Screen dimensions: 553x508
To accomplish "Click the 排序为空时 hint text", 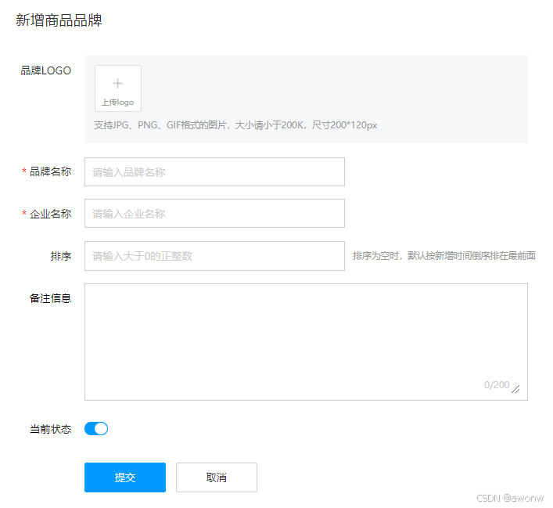I will [x=444, y=256].
